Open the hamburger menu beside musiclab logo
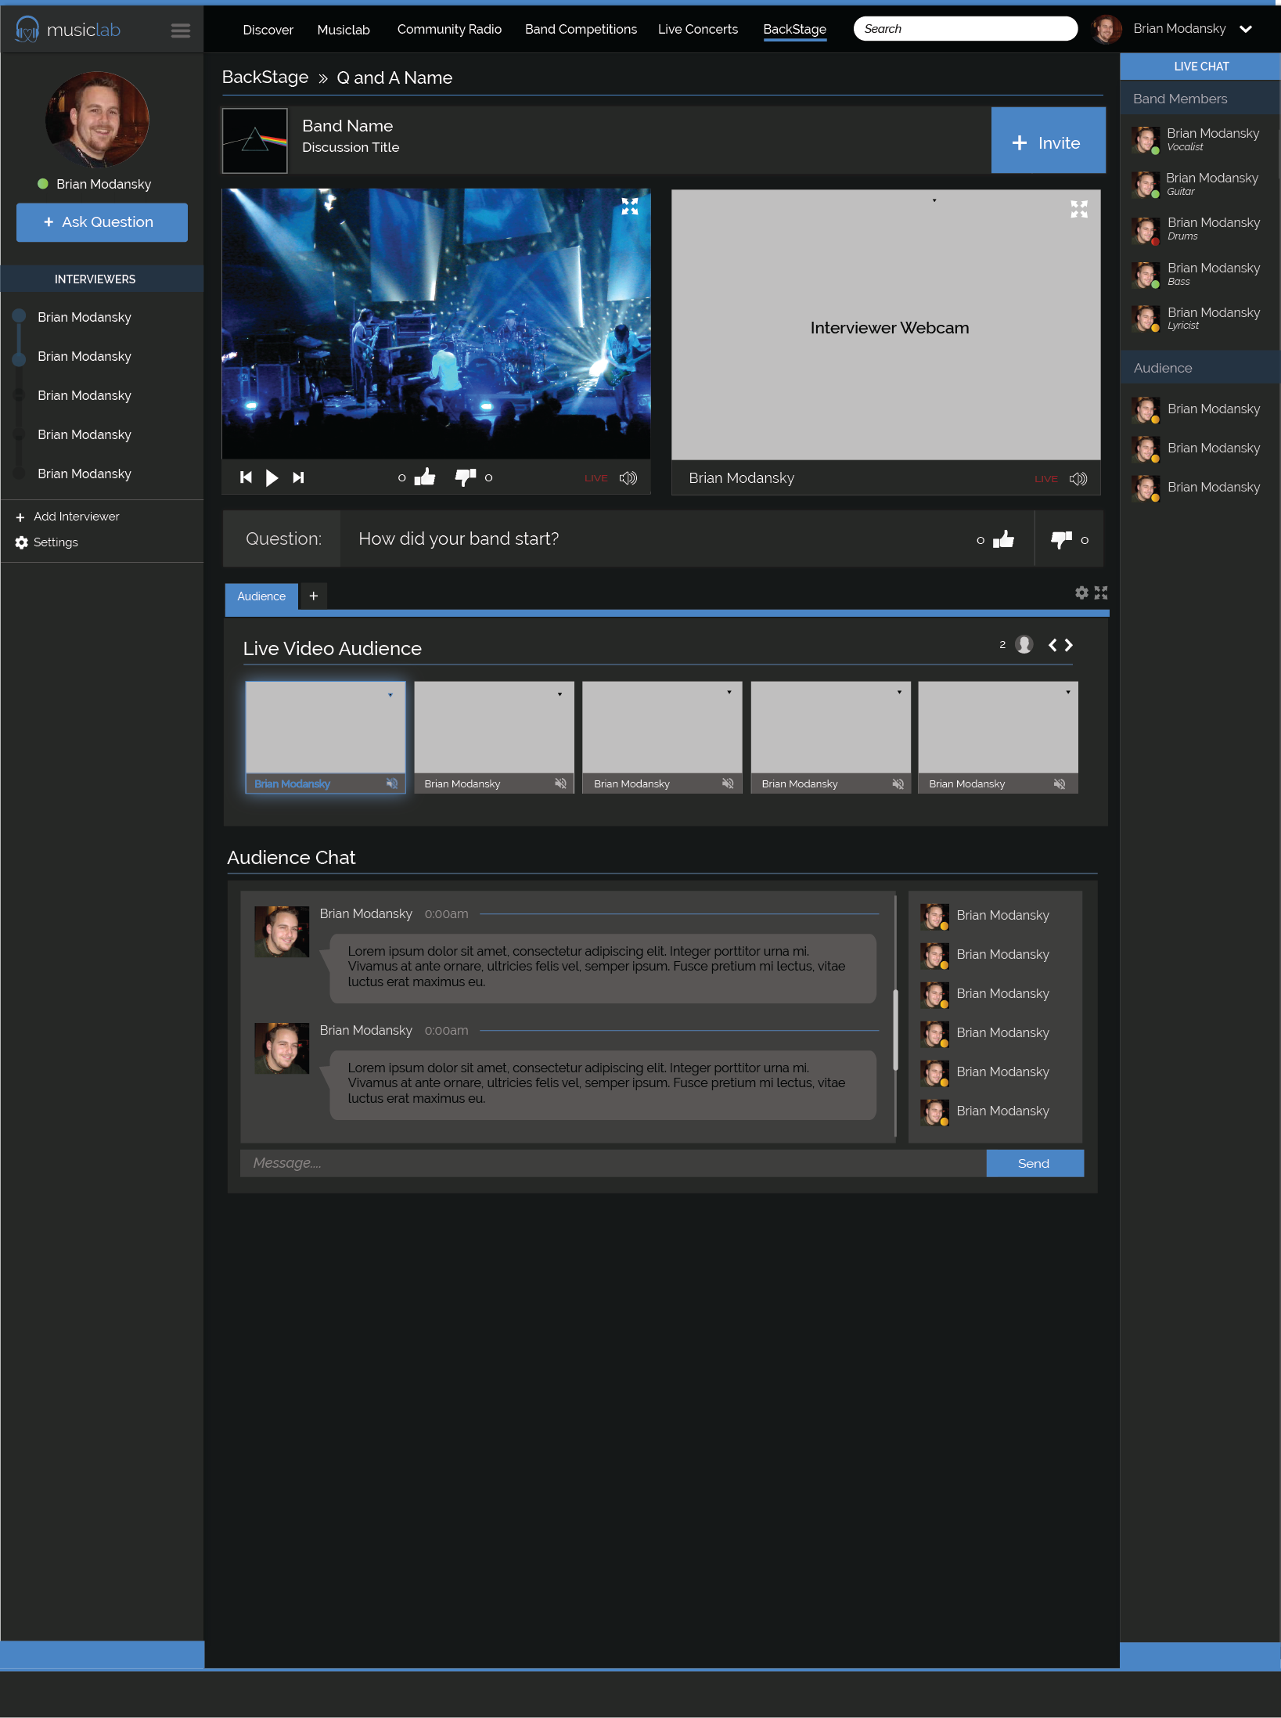Viewport: 1281px width, 1718px height. 181,31
